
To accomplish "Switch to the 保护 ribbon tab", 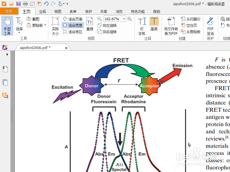I will click(89, 12).
